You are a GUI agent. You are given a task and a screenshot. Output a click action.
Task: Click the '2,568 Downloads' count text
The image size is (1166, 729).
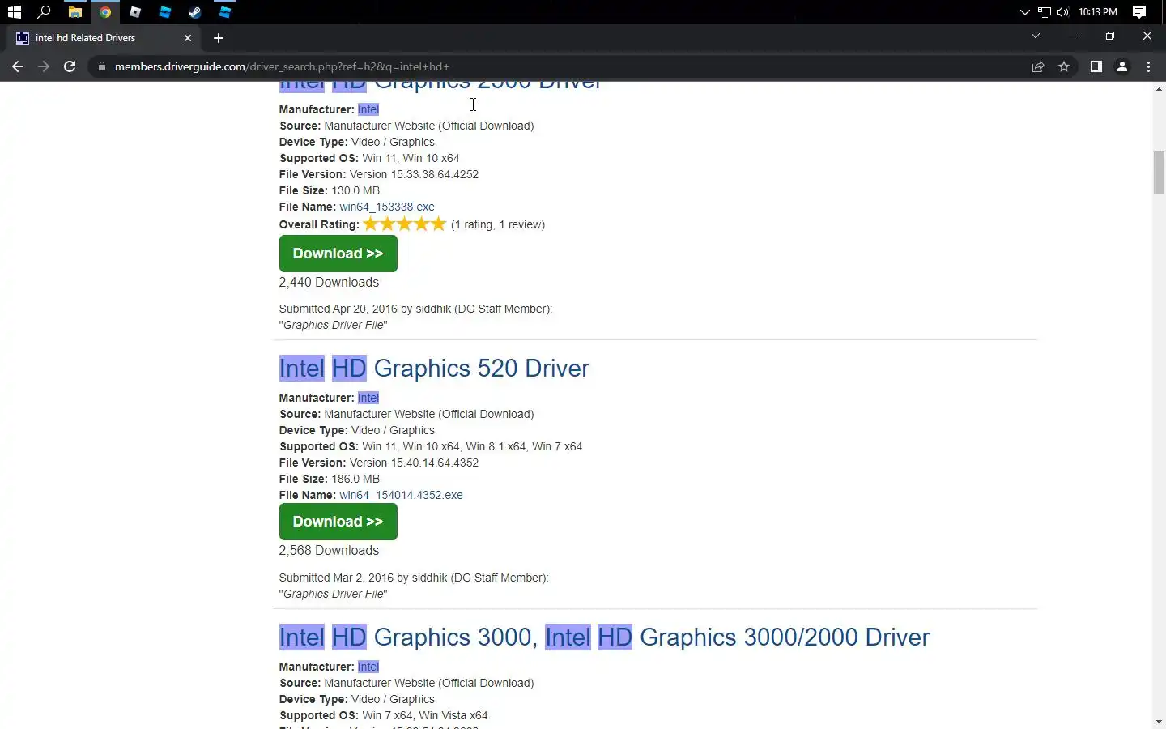click(329, 551)
